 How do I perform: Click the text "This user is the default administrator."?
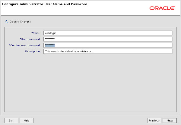[68, 51]
